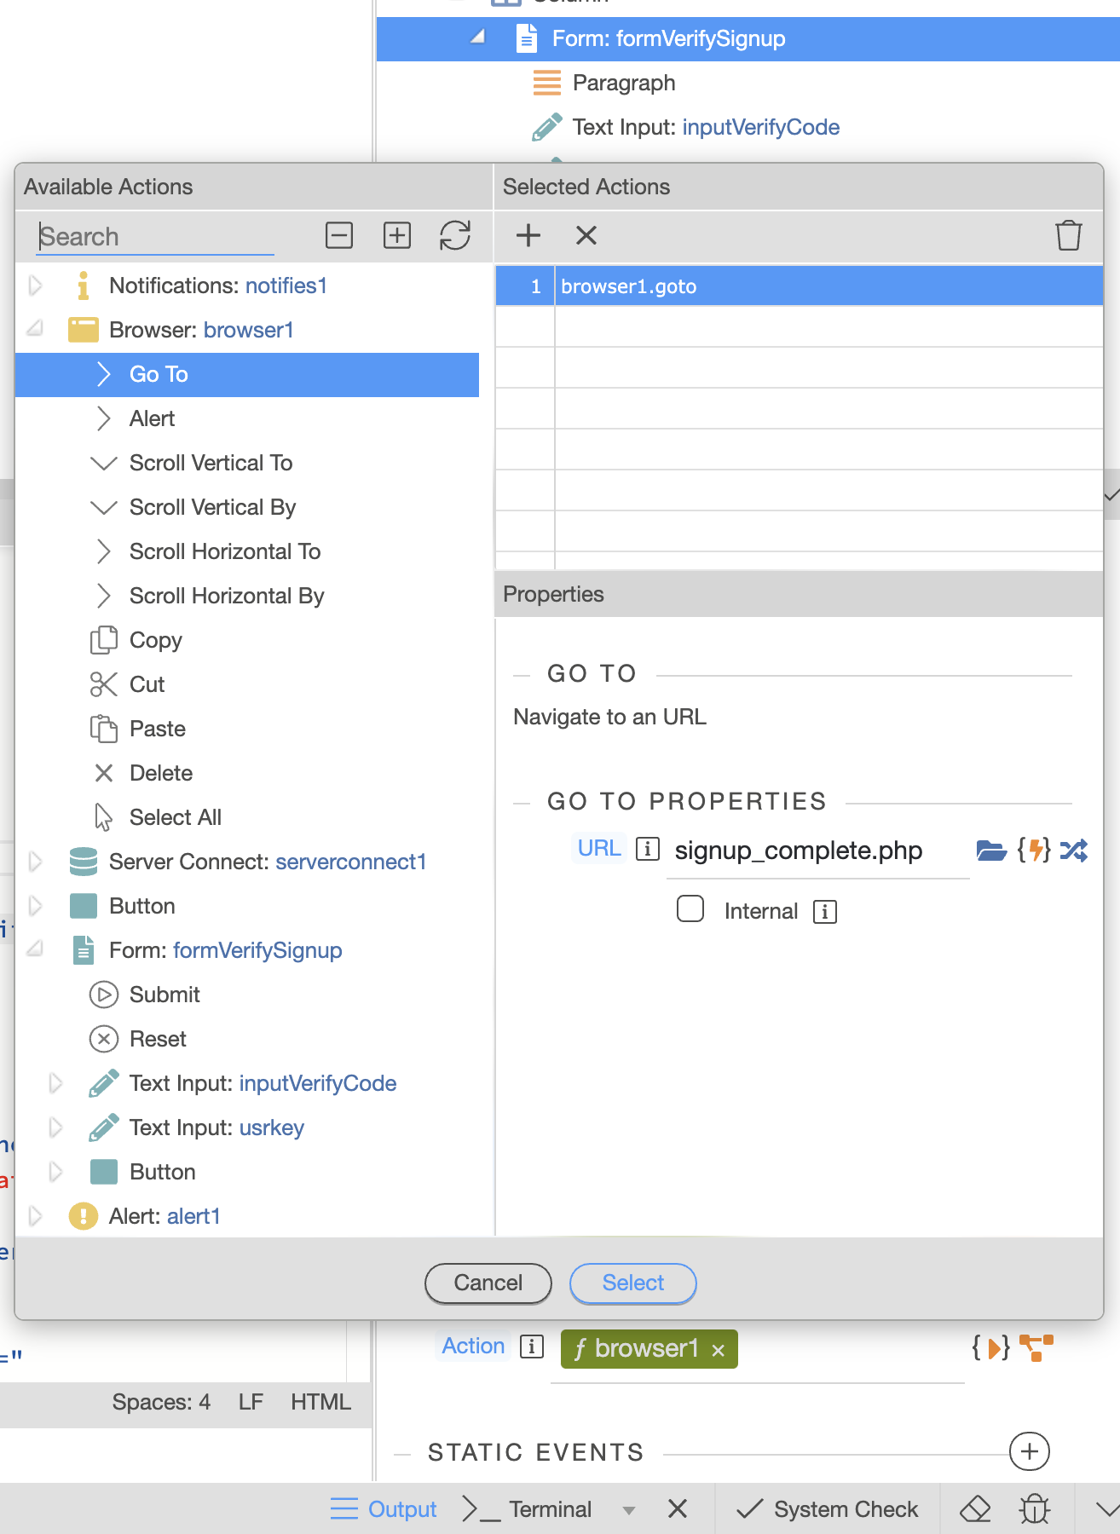Expand the Server Connect: serverconnect1 node

(x=36, y=862)
